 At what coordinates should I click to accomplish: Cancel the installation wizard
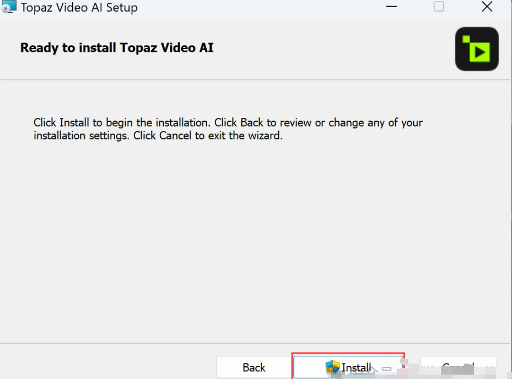[459, 367]
